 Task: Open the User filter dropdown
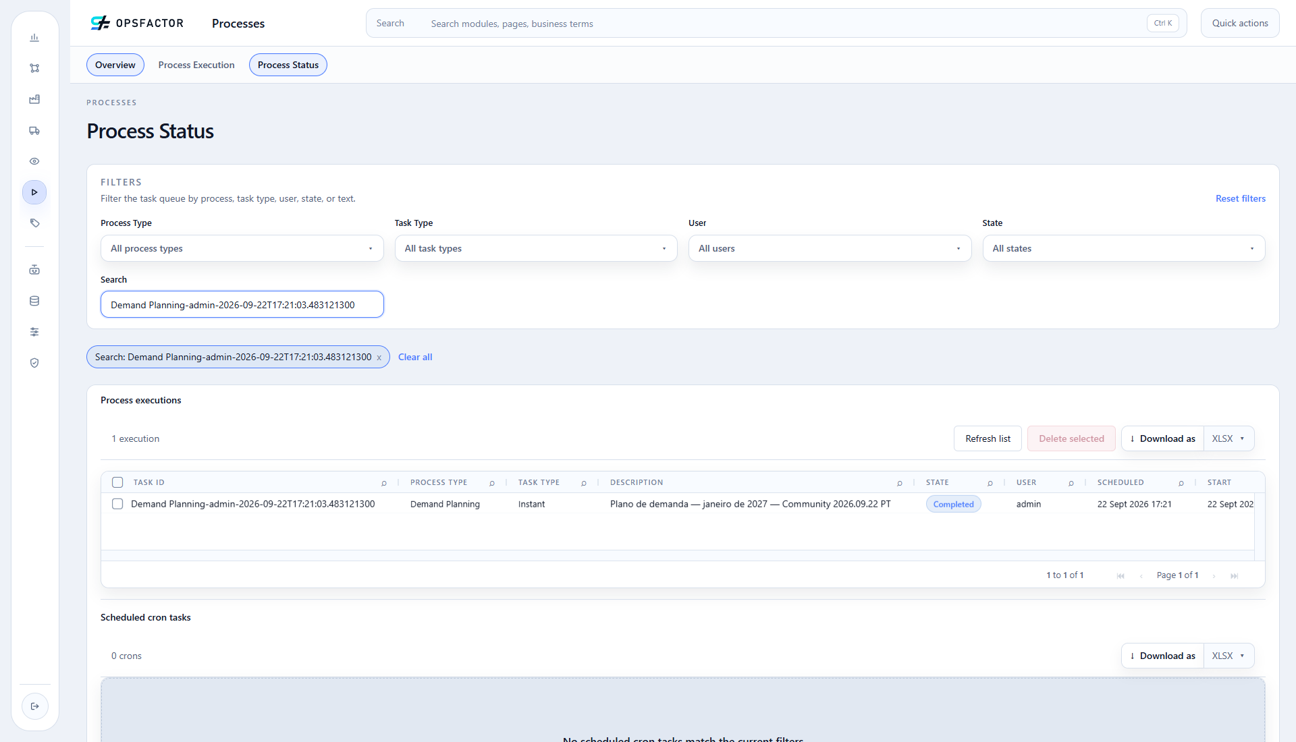pos(830,248)
